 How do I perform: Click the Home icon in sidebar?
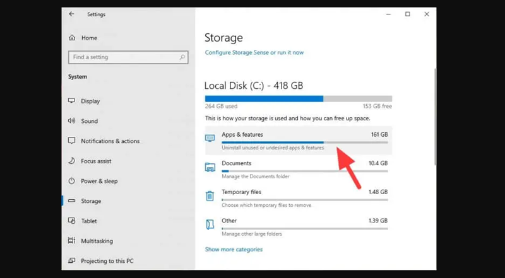72,38
